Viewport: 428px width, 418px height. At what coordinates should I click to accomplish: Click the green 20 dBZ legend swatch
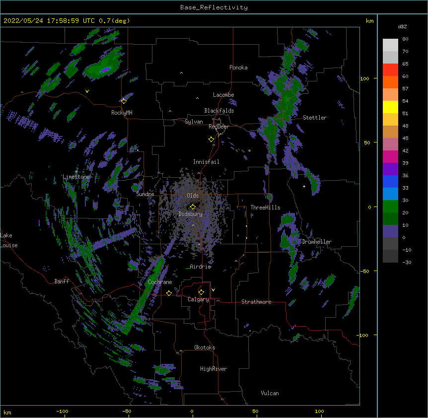click(390, 207)
